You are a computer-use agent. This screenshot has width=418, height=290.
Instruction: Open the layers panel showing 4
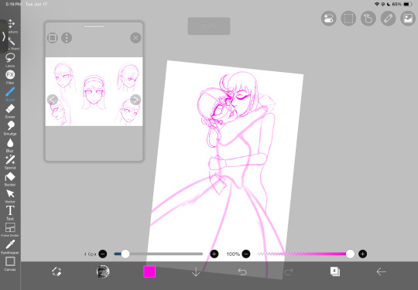click(335, 271)
